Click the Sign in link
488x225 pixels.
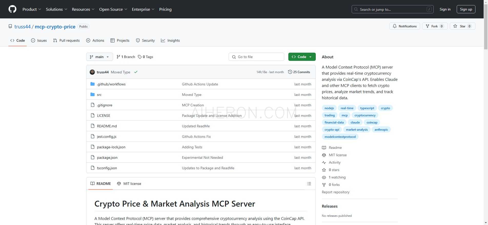coord(445,9)
